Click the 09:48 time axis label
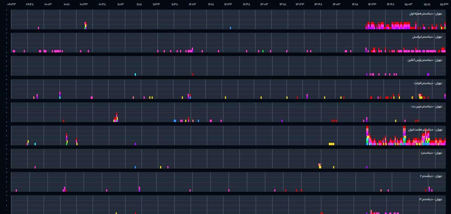The image size is (451, 214). coord(30,4)
